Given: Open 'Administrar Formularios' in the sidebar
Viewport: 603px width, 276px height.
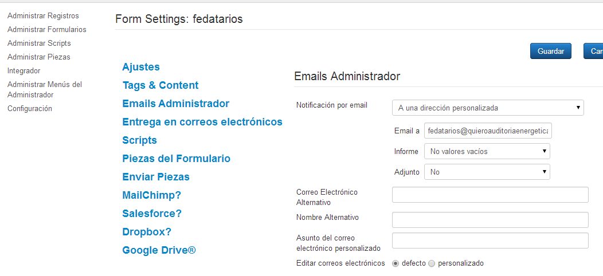Looking at the screenshot, I should [x=47, y=30].
